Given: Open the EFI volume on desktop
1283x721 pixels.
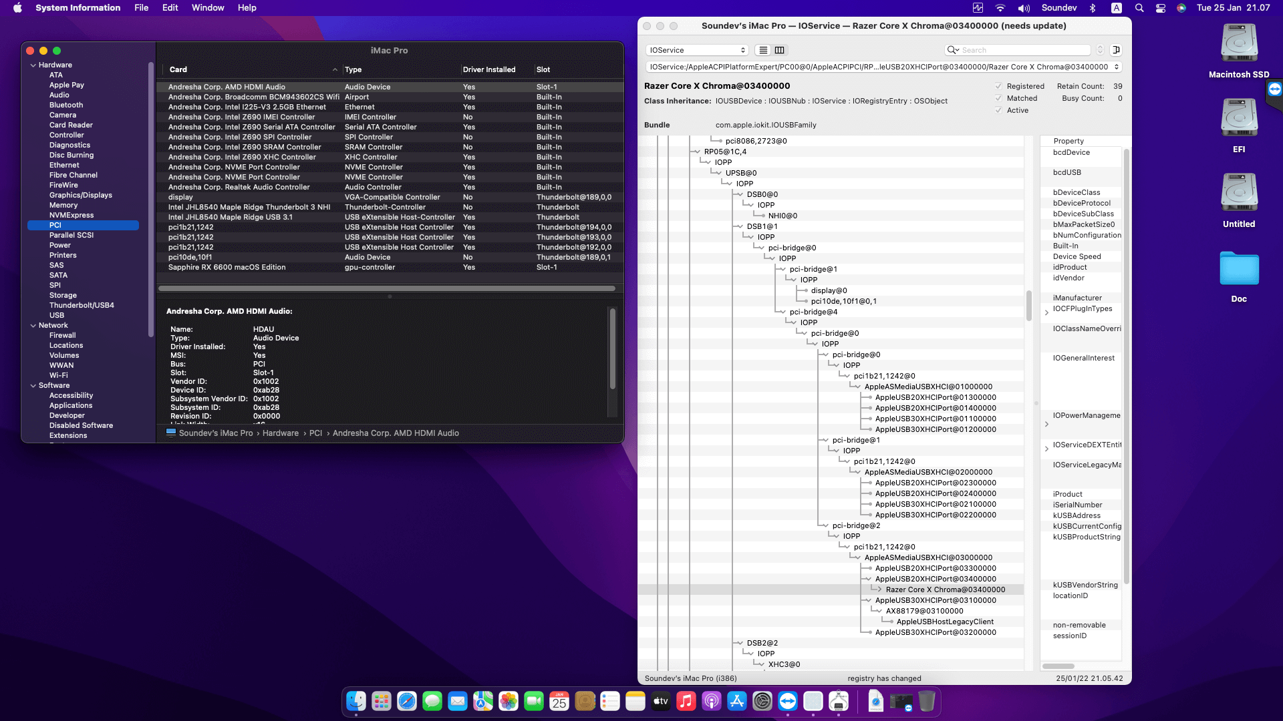Looking at the screenshot, I should click(1239, 118).
